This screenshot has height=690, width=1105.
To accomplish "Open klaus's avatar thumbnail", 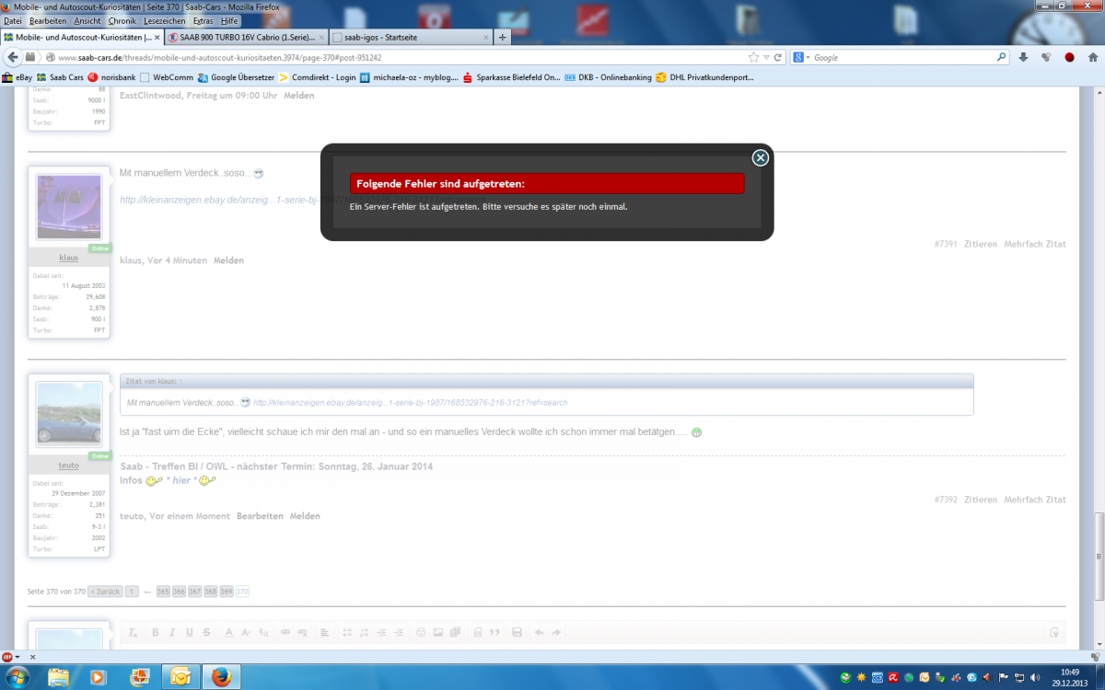I will tap(68, 208).
